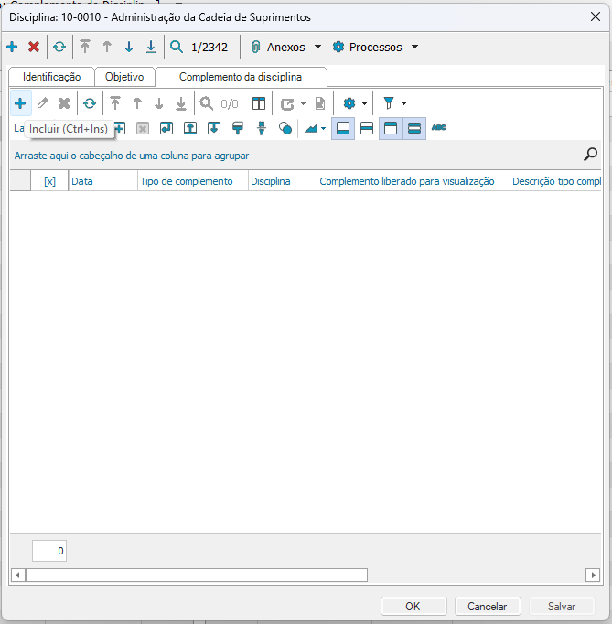612x624 pixels.
Task: Expand the Anexos dropdown arrow
Action: (x=317, y=47)
